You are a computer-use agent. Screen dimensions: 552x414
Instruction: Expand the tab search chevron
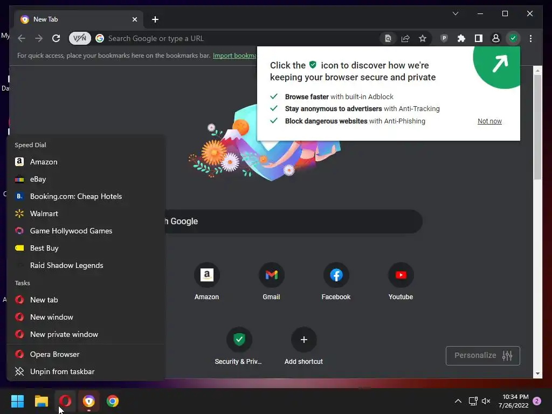(x=455, y=13)
